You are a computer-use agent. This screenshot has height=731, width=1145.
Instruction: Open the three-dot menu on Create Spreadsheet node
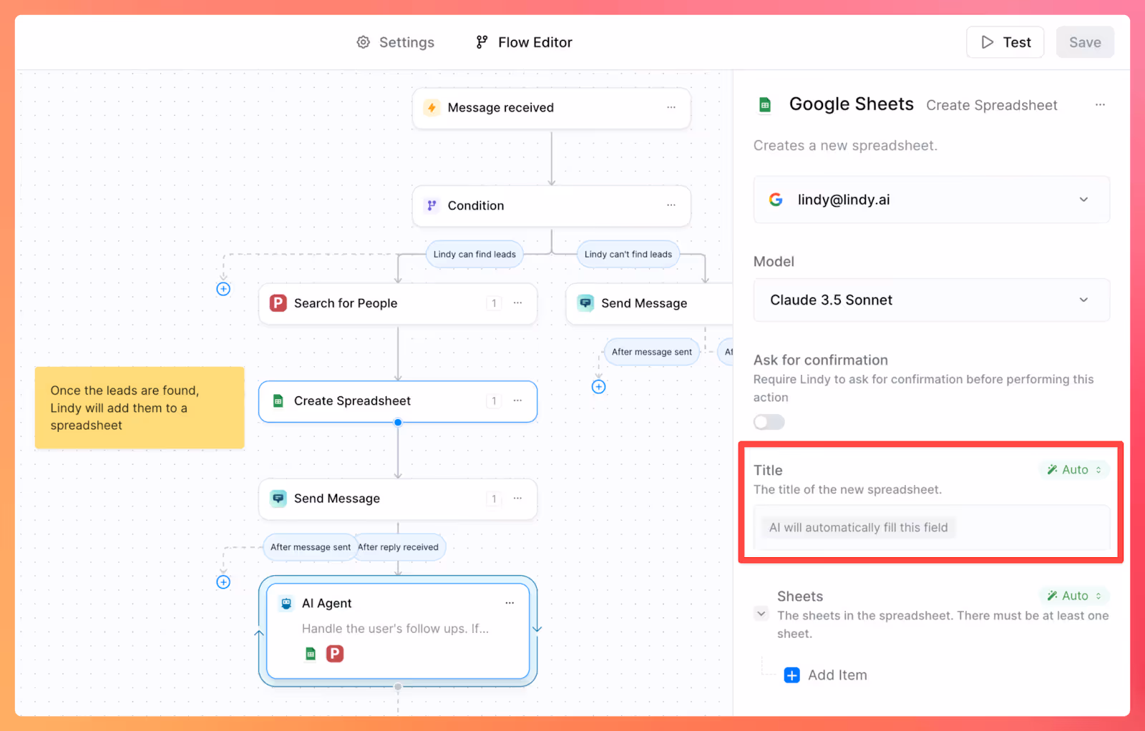coord(517,401)
